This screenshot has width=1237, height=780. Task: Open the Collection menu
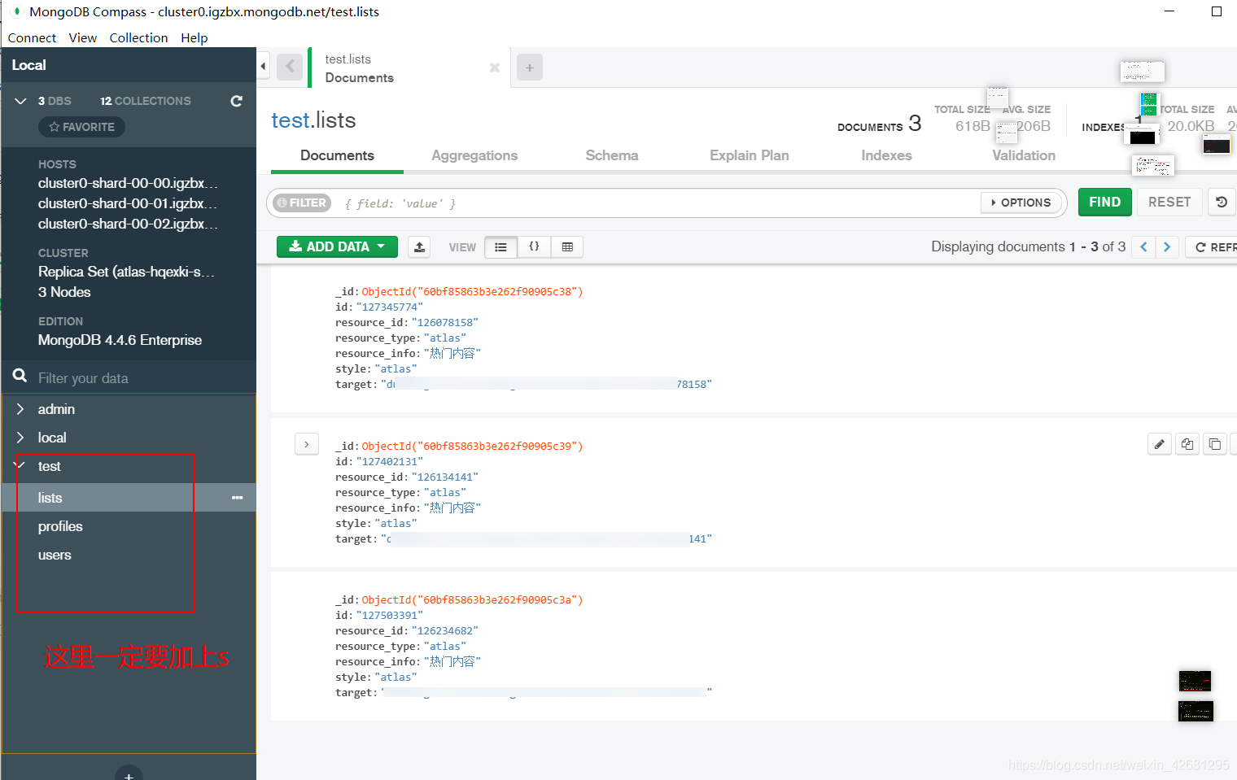tap(138, 37)
